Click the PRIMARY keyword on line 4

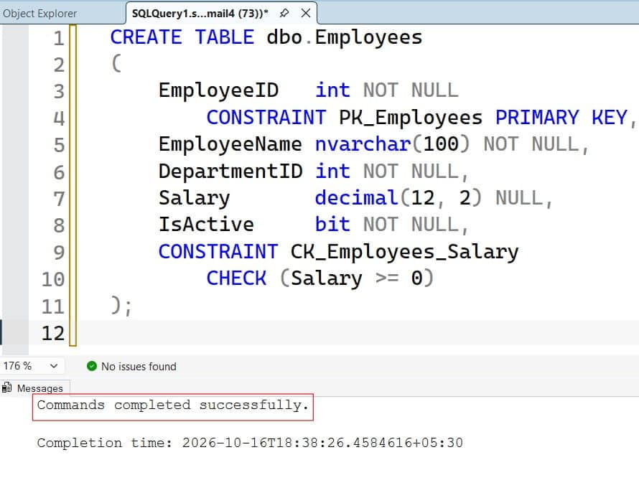537,118
